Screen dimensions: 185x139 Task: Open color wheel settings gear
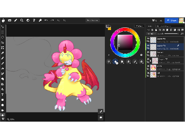(x=141, y=55)
